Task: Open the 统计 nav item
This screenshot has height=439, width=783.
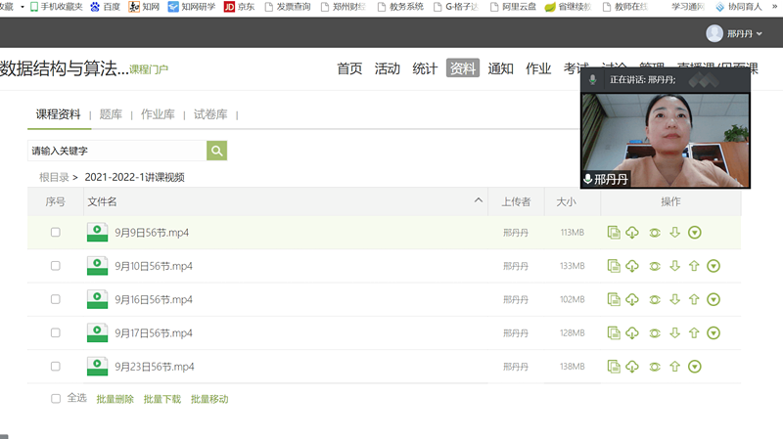Action: (425, 68)
